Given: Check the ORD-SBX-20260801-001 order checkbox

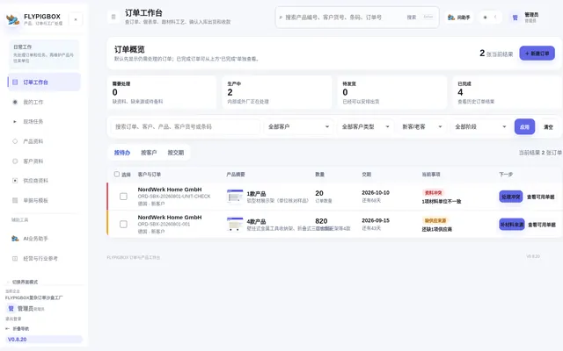Looking at the screenshot, I should point(123,225).
